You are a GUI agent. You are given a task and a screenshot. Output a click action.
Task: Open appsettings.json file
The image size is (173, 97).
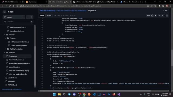[x=15, y=67]
